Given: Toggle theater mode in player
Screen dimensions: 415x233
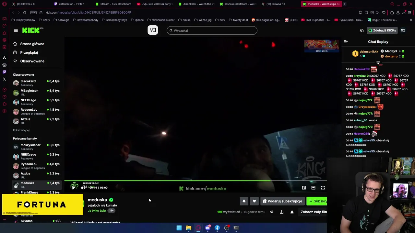Looking at the screenshot, I should pyautogui.click(x=313, y=188).
